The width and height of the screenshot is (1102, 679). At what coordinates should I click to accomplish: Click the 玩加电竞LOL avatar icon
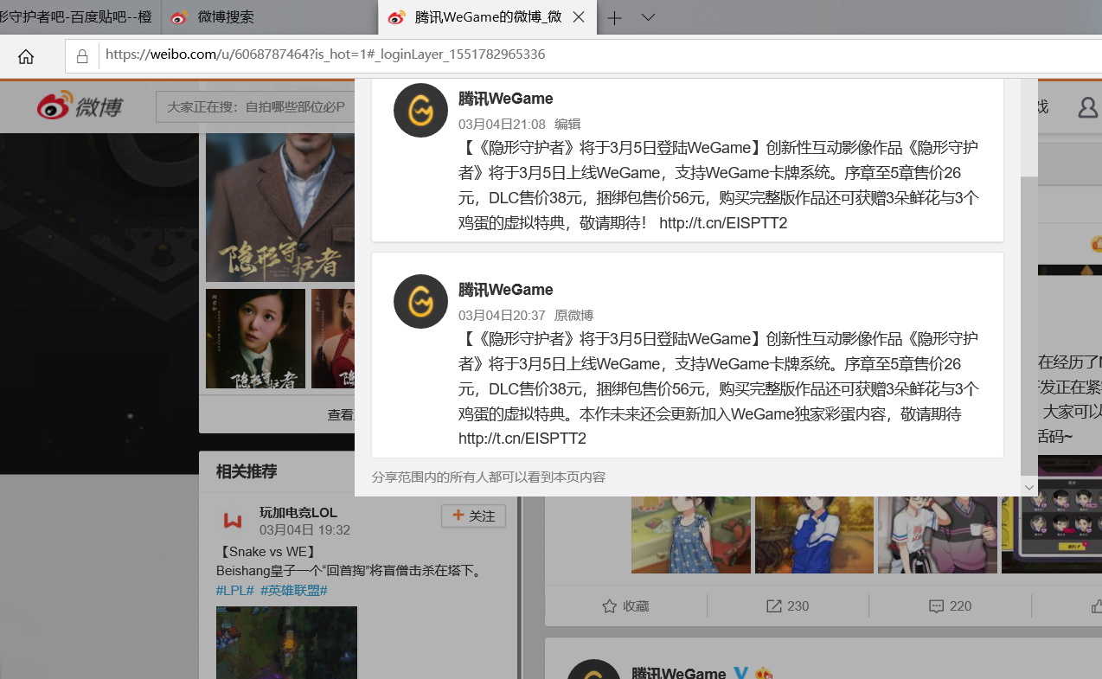pyautogui.click(x=232, y=520)
